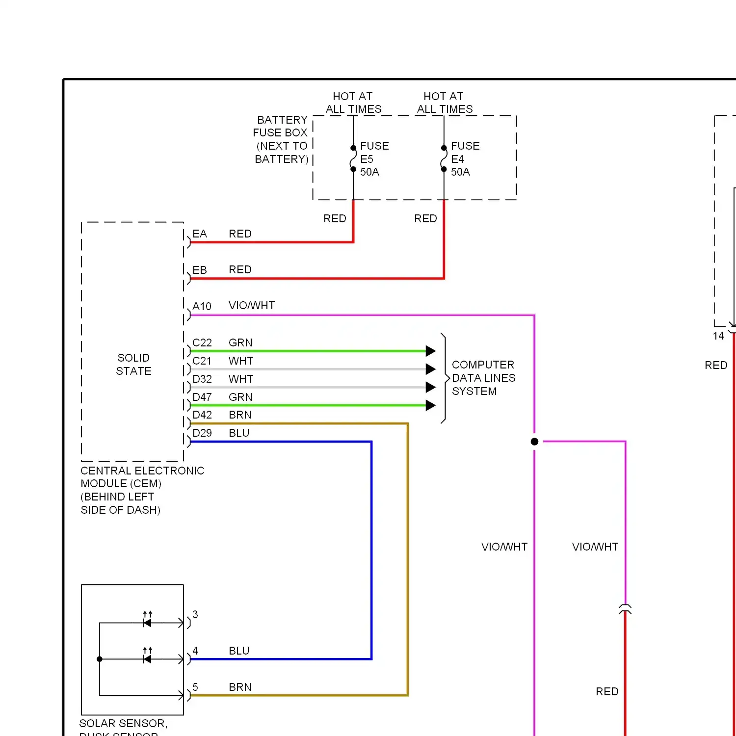Click solar sensor pin 3 number
This screenshot has width=736, height=736.
coord(195,614)
